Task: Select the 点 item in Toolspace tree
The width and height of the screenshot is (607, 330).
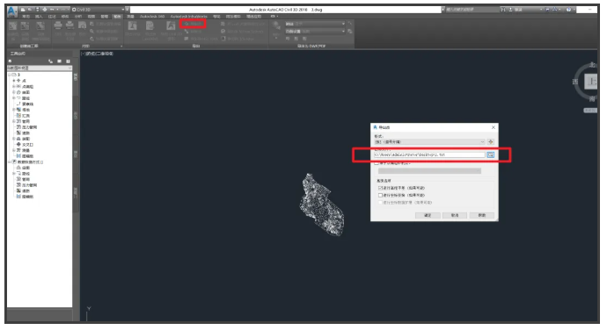Action: tap(24, 81)
